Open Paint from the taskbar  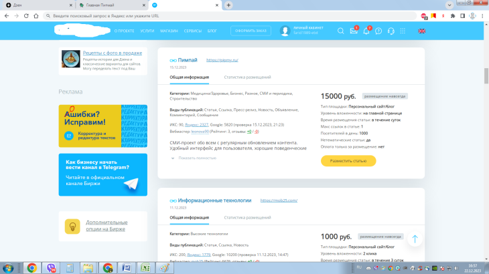[x=164, y=268]
